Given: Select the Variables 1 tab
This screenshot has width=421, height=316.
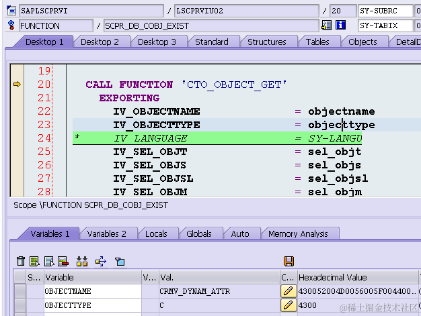Looking at the screenshot, I should point(50,233).
